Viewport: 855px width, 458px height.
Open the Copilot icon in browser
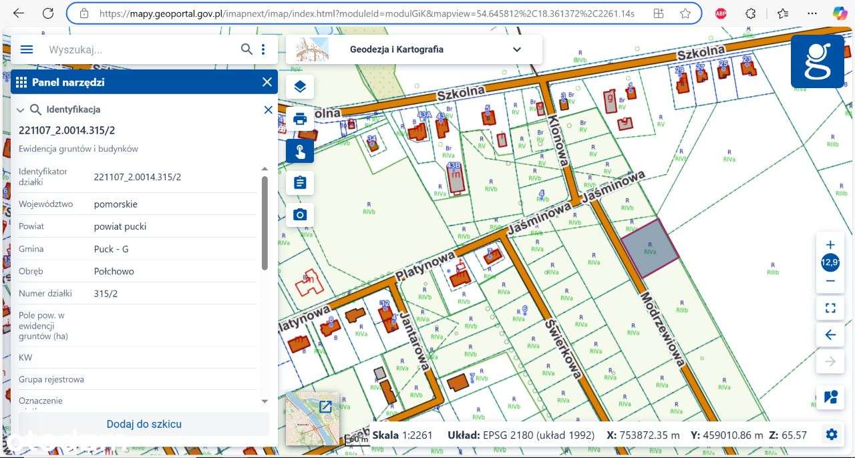click(x=840, y=13)
